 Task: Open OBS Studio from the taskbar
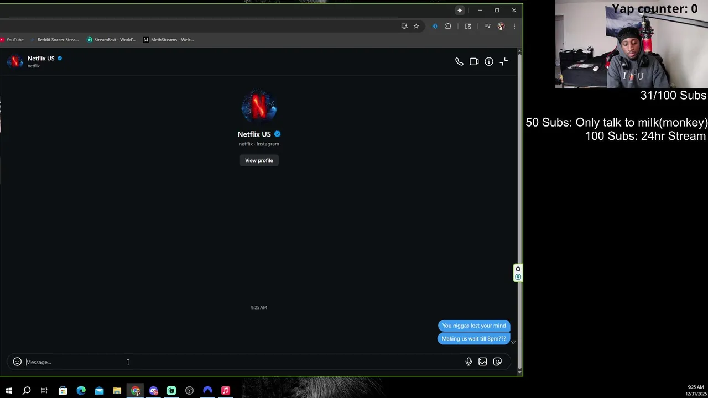pos(190,391)
